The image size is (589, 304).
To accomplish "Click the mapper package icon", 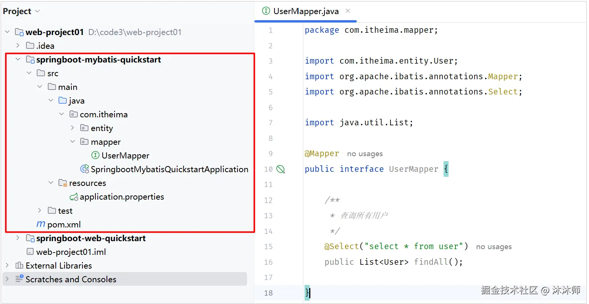I will click(x=84, y=142).
